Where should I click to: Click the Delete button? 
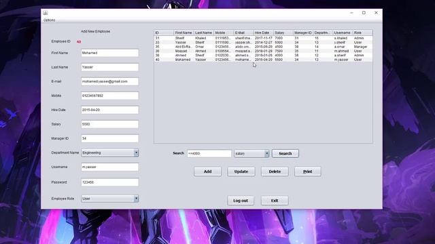point(275,171)
